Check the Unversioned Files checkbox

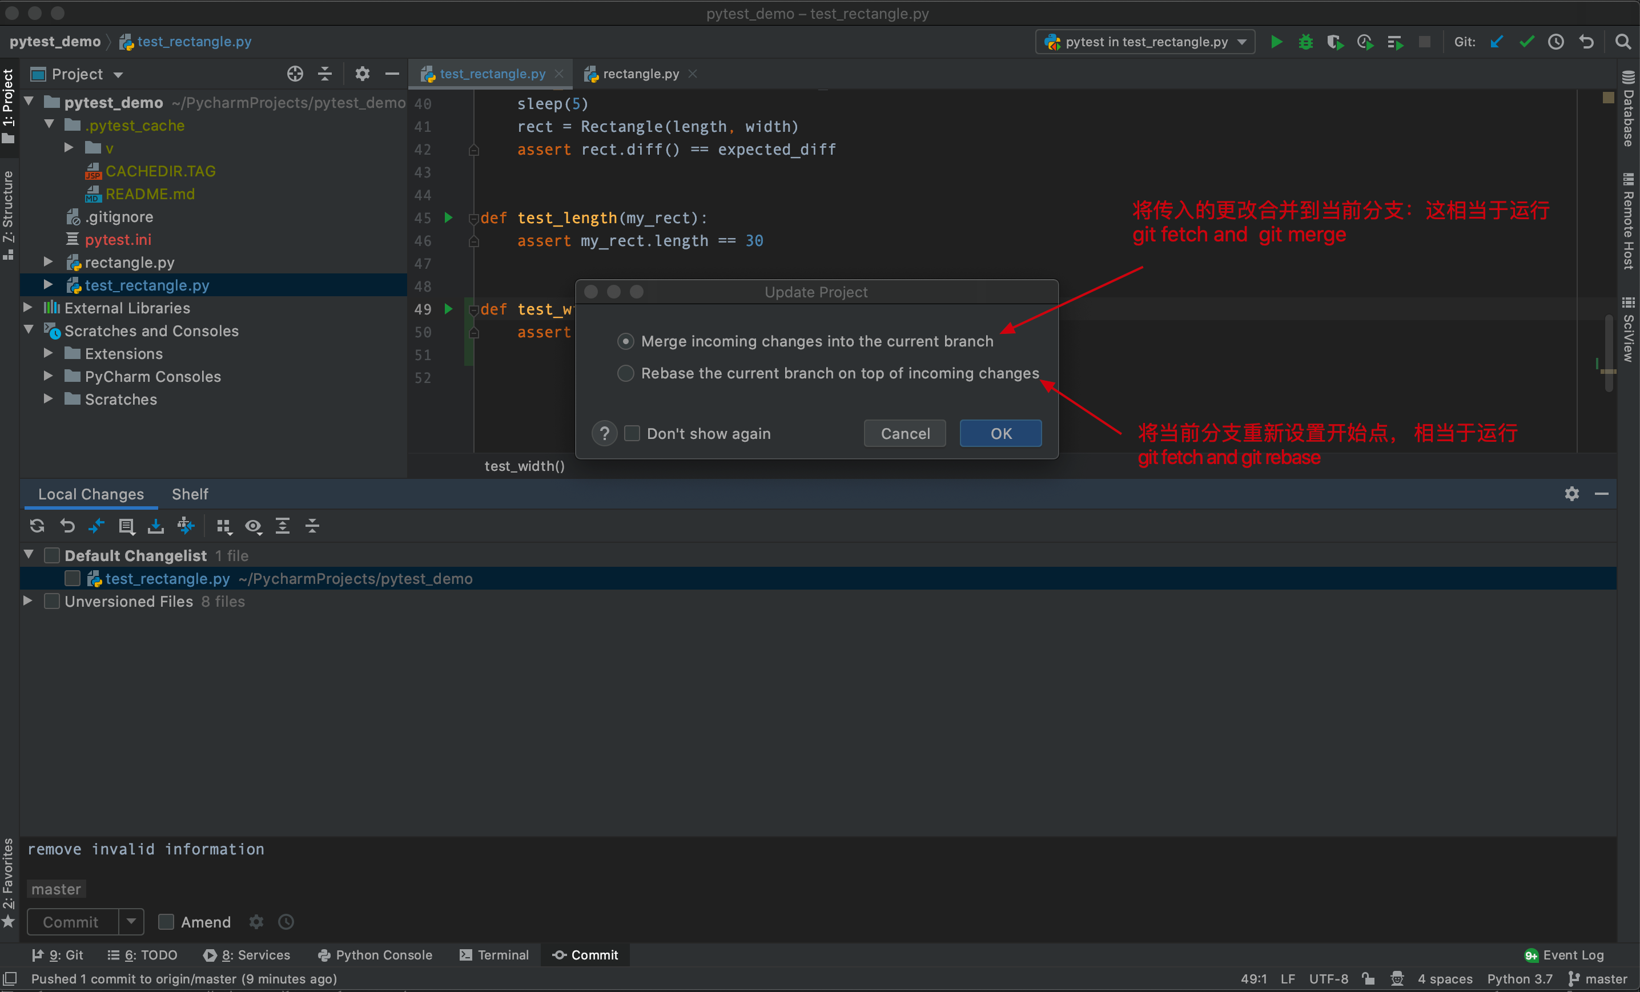[52, 602]
